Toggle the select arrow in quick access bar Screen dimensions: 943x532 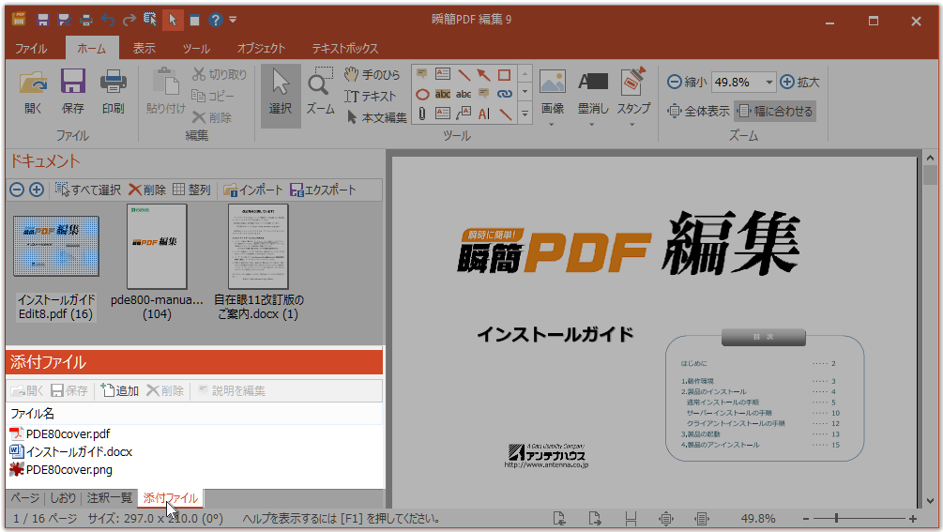coord(173,20)
